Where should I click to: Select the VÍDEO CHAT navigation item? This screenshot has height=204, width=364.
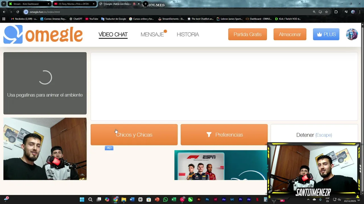pos(113,35)
